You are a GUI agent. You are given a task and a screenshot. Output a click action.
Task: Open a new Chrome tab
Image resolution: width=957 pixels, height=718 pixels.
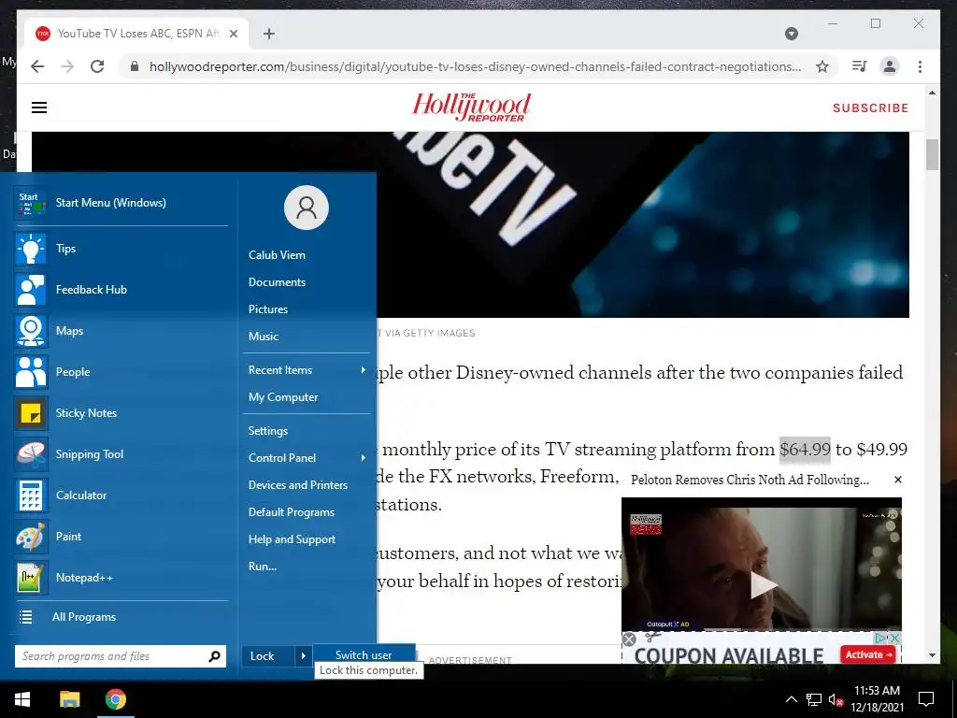point(269,34)
